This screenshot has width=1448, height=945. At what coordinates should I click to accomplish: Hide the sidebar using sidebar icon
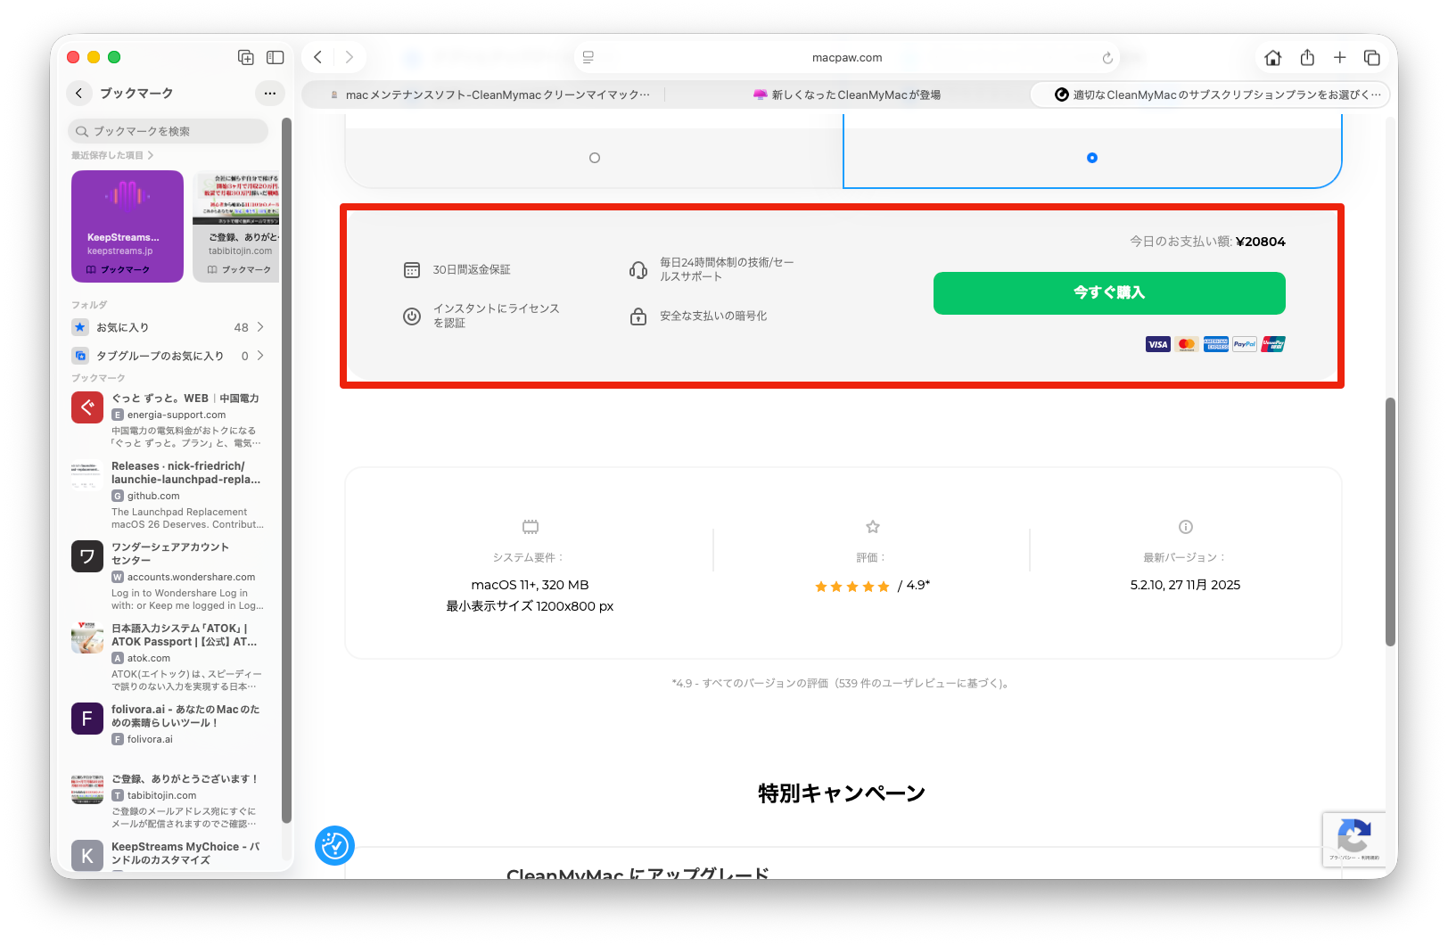click(276, 58)
